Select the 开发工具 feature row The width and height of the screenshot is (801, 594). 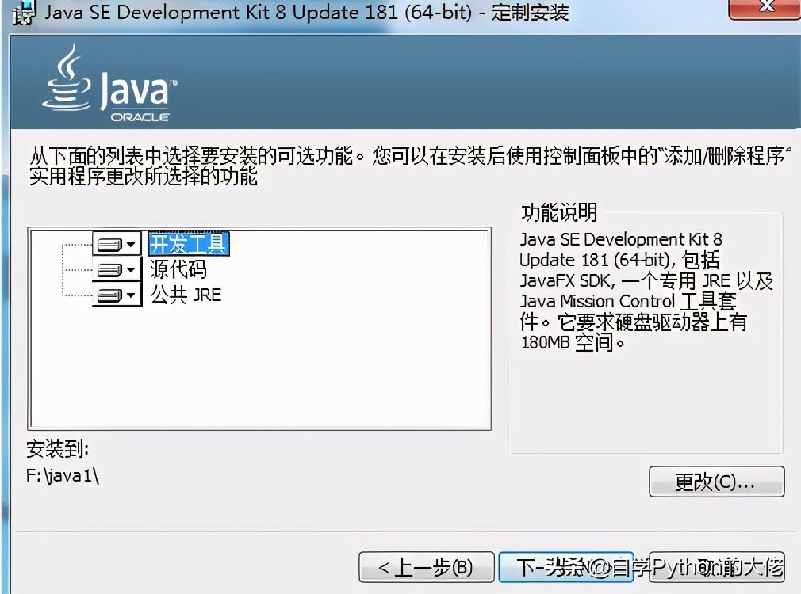tap(189, 244)
